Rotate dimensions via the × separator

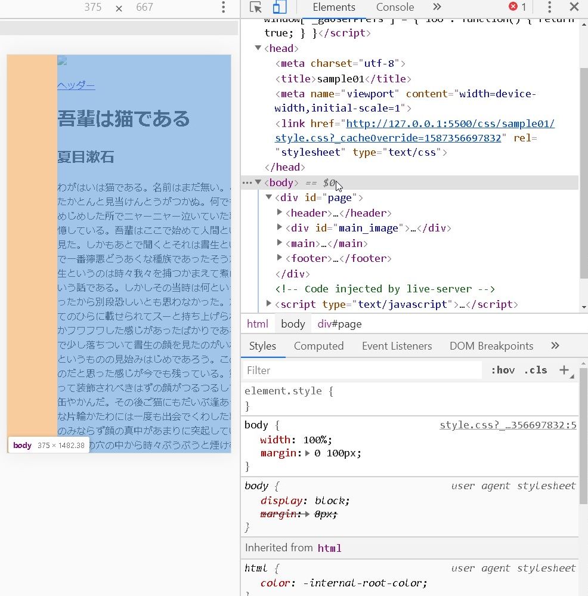point(119,8)
